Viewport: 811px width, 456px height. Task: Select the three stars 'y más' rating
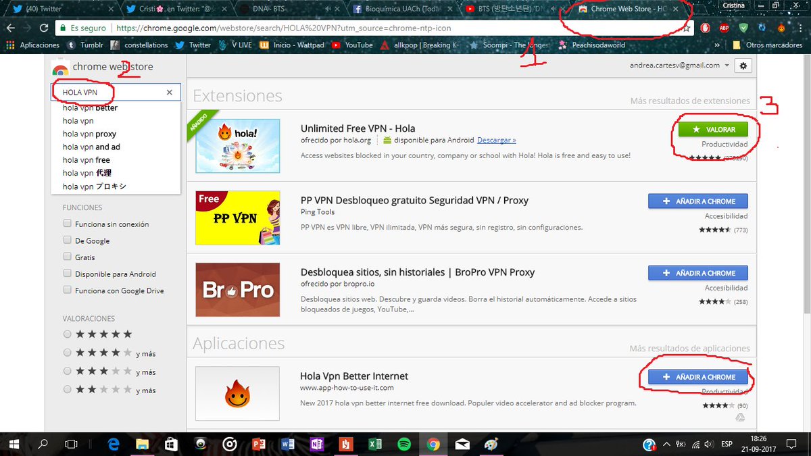(67, 372)
